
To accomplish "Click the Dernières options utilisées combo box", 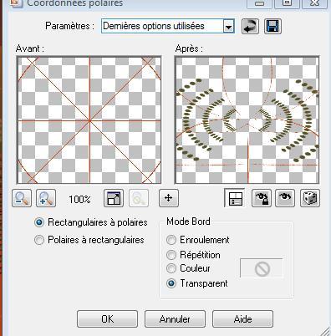I will [168, 27].
